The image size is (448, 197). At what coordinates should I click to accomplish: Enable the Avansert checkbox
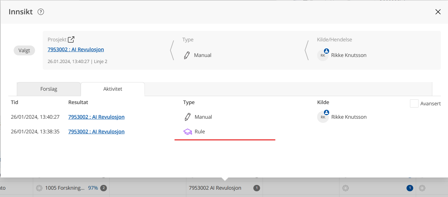(414, 103)
